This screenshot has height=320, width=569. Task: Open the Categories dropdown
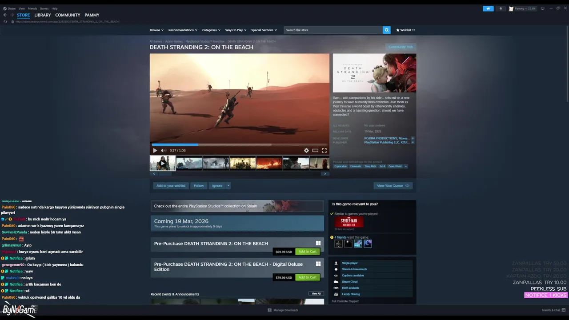tap(211, 30)
